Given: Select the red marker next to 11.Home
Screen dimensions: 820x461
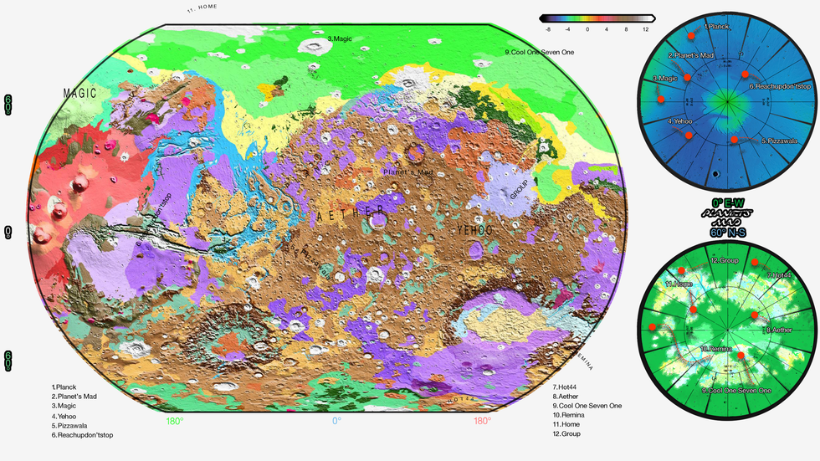Looking at the screenshot, I should point(683,270).
